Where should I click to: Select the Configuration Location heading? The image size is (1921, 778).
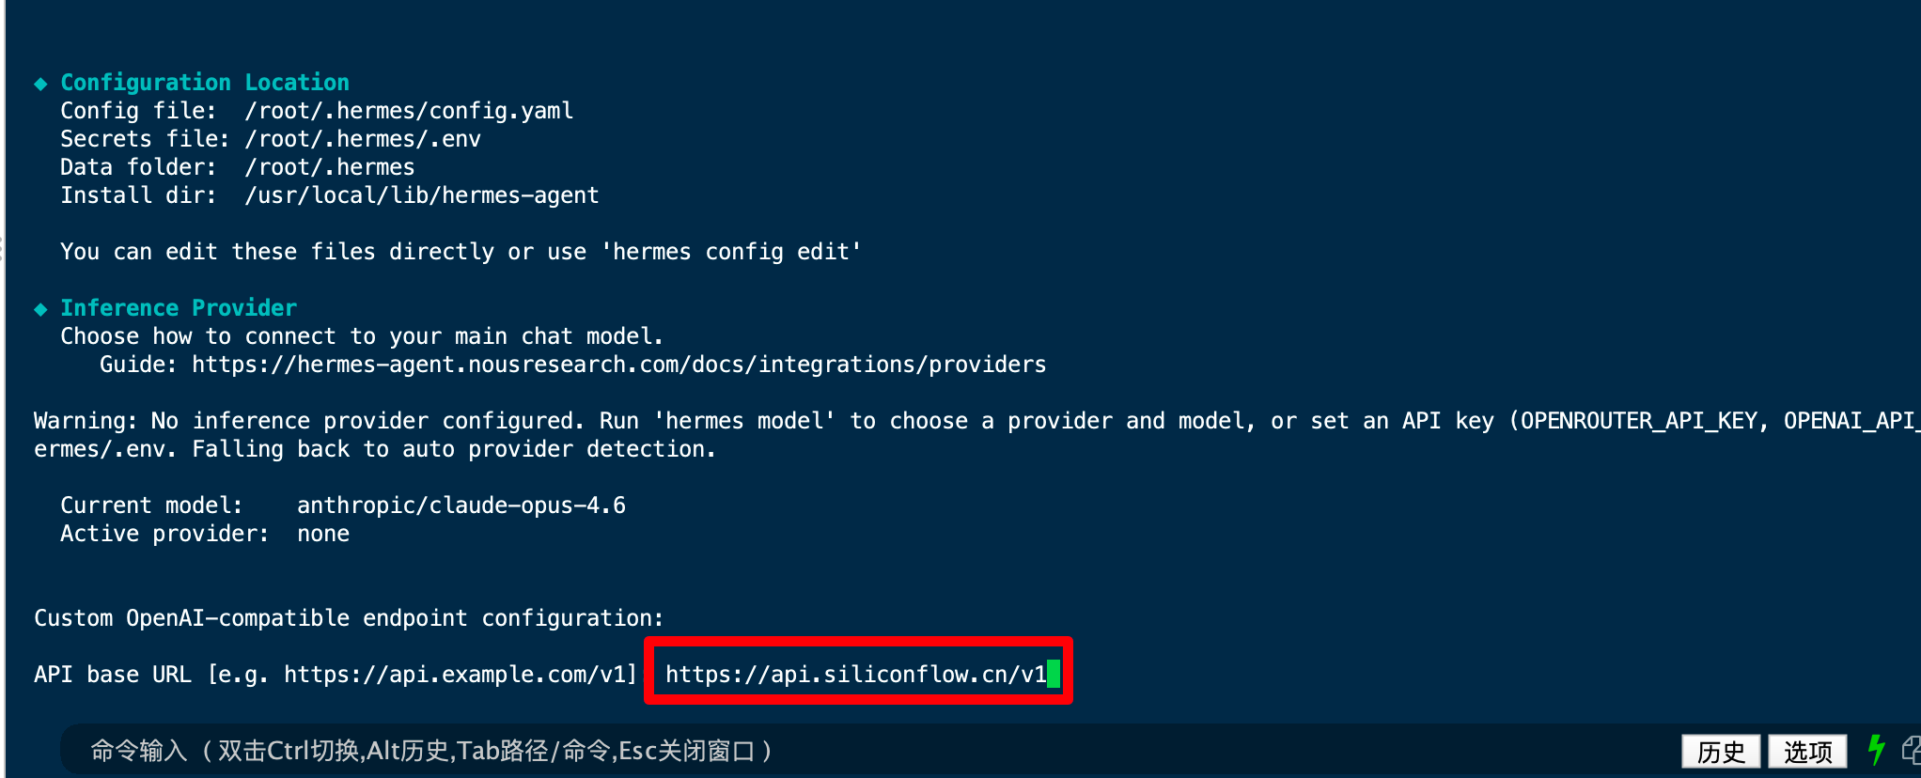click(x=205, y=83)
